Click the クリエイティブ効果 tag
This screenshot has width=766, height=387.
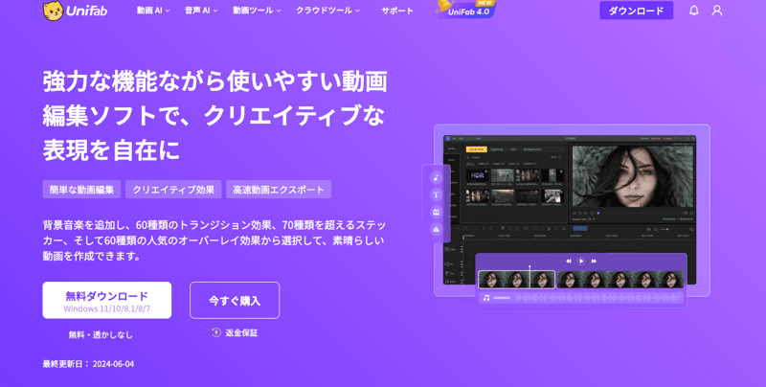coord(173,190)
